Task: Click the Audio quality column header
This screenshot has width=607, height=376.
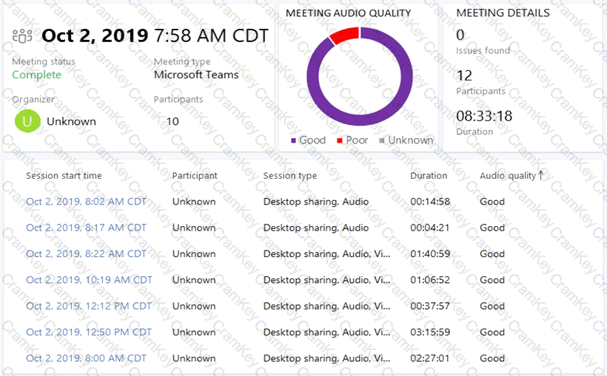Action: (x=507, y=176)
